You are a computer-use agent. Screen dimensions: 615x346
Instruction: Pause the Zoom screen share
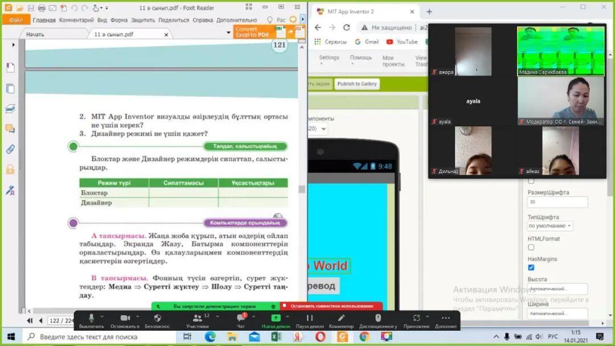point(309,318)
